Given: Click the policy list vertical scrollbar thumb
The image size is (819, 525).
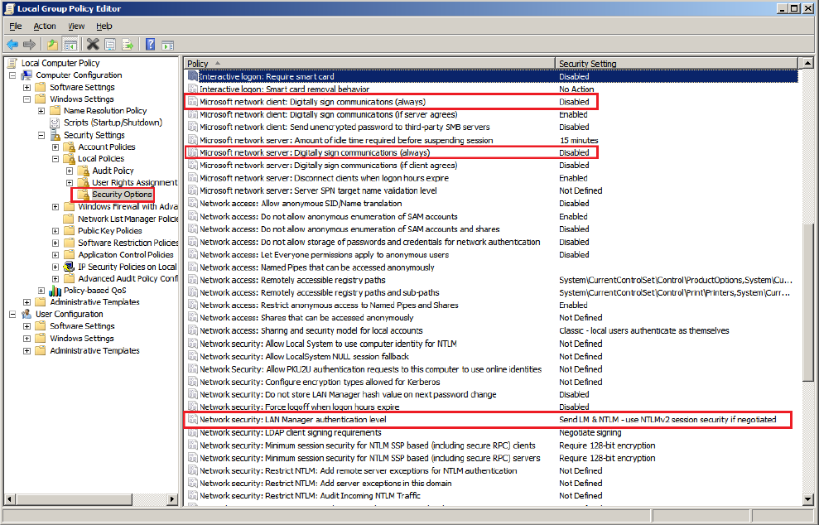Looking at the screenshot, I should point(807,302).
